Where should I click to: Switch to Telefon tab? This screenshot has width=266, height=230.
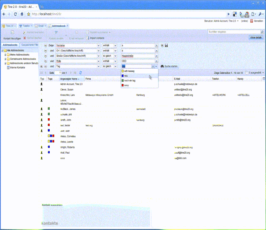click(26, 26)
